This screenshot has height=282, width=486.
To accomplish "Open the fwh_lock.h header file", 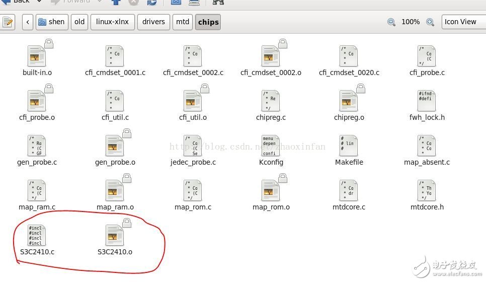I will (427, 101).
